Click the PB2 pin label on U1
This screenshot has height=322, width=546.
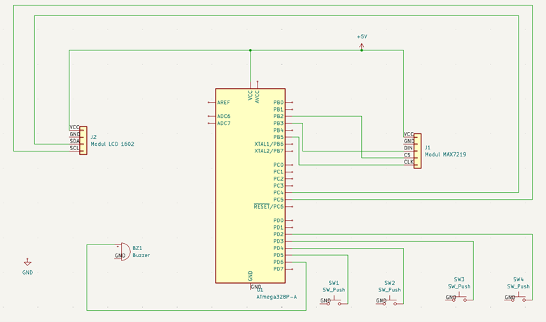click(x=279, y=117)
